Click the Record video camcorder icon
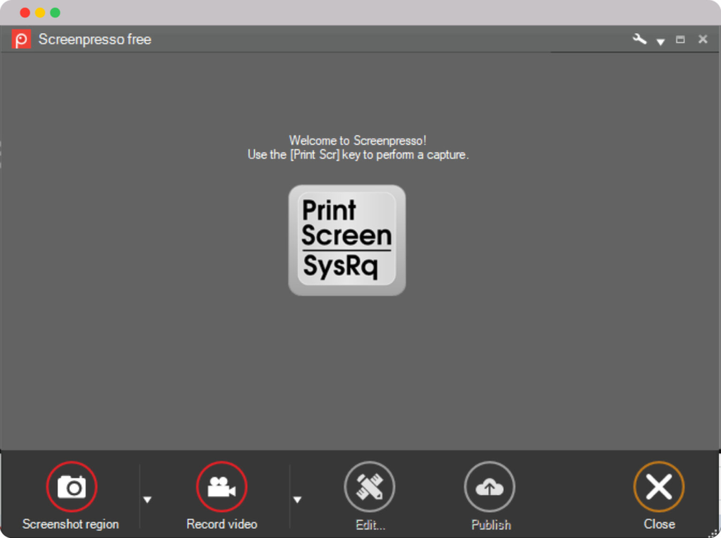Screen dimensions: 721x538 [x=221, y=487]
